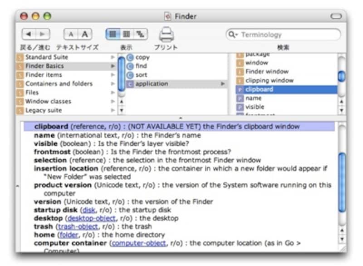Click the magnifying glass search icon
The width and height of the screenshot is (363, 266).
coord(233,34)
